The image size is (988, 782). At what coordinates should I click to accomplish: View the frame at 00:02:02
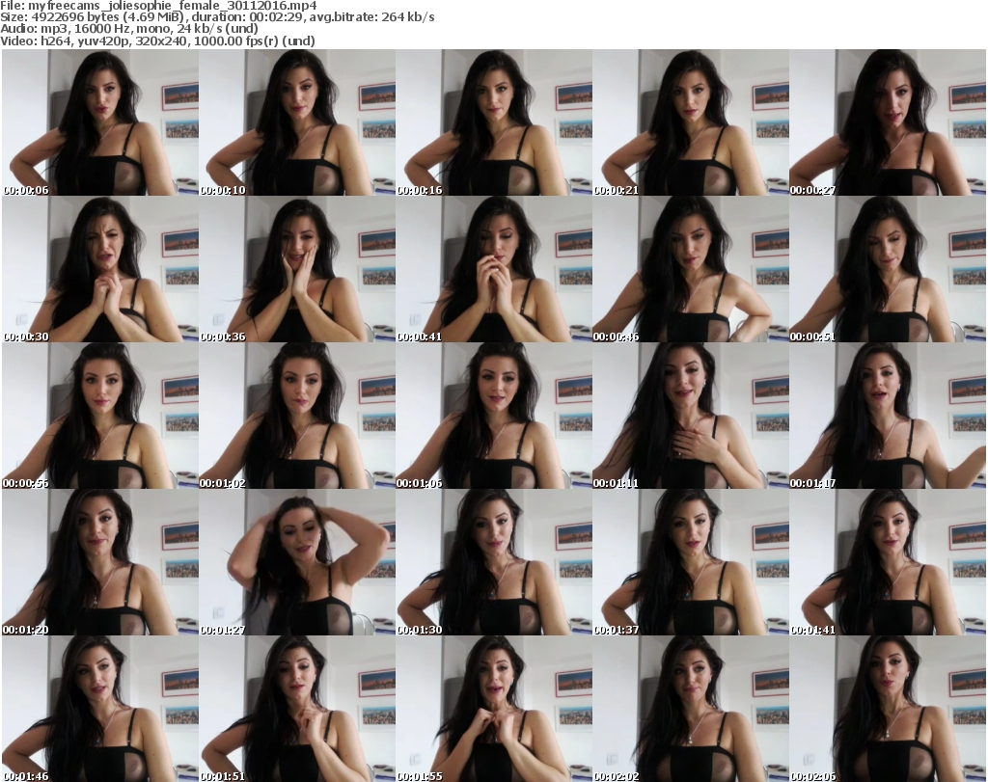691,709
